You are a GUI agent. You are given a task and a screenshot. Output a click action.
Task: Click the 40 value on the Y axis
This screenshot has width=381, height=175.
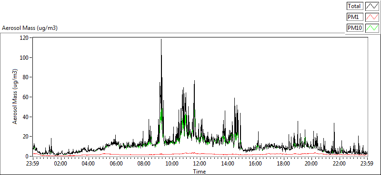click(26, 117)
